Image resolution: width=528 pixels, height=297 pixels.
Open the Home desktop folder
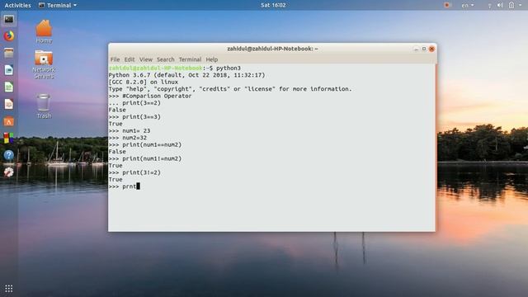pos(44,31)
